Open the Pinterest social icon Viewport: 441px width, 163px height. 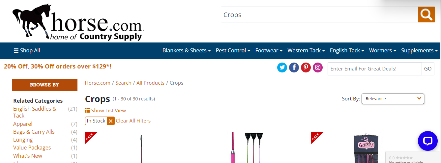[306, 68]
